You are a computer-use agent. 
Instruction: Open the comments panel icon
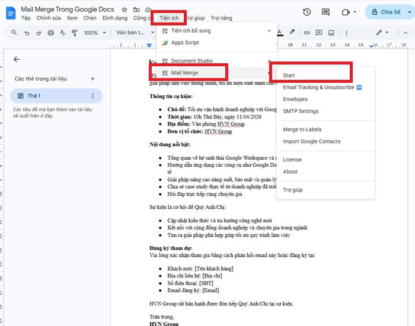coord(325,12)
